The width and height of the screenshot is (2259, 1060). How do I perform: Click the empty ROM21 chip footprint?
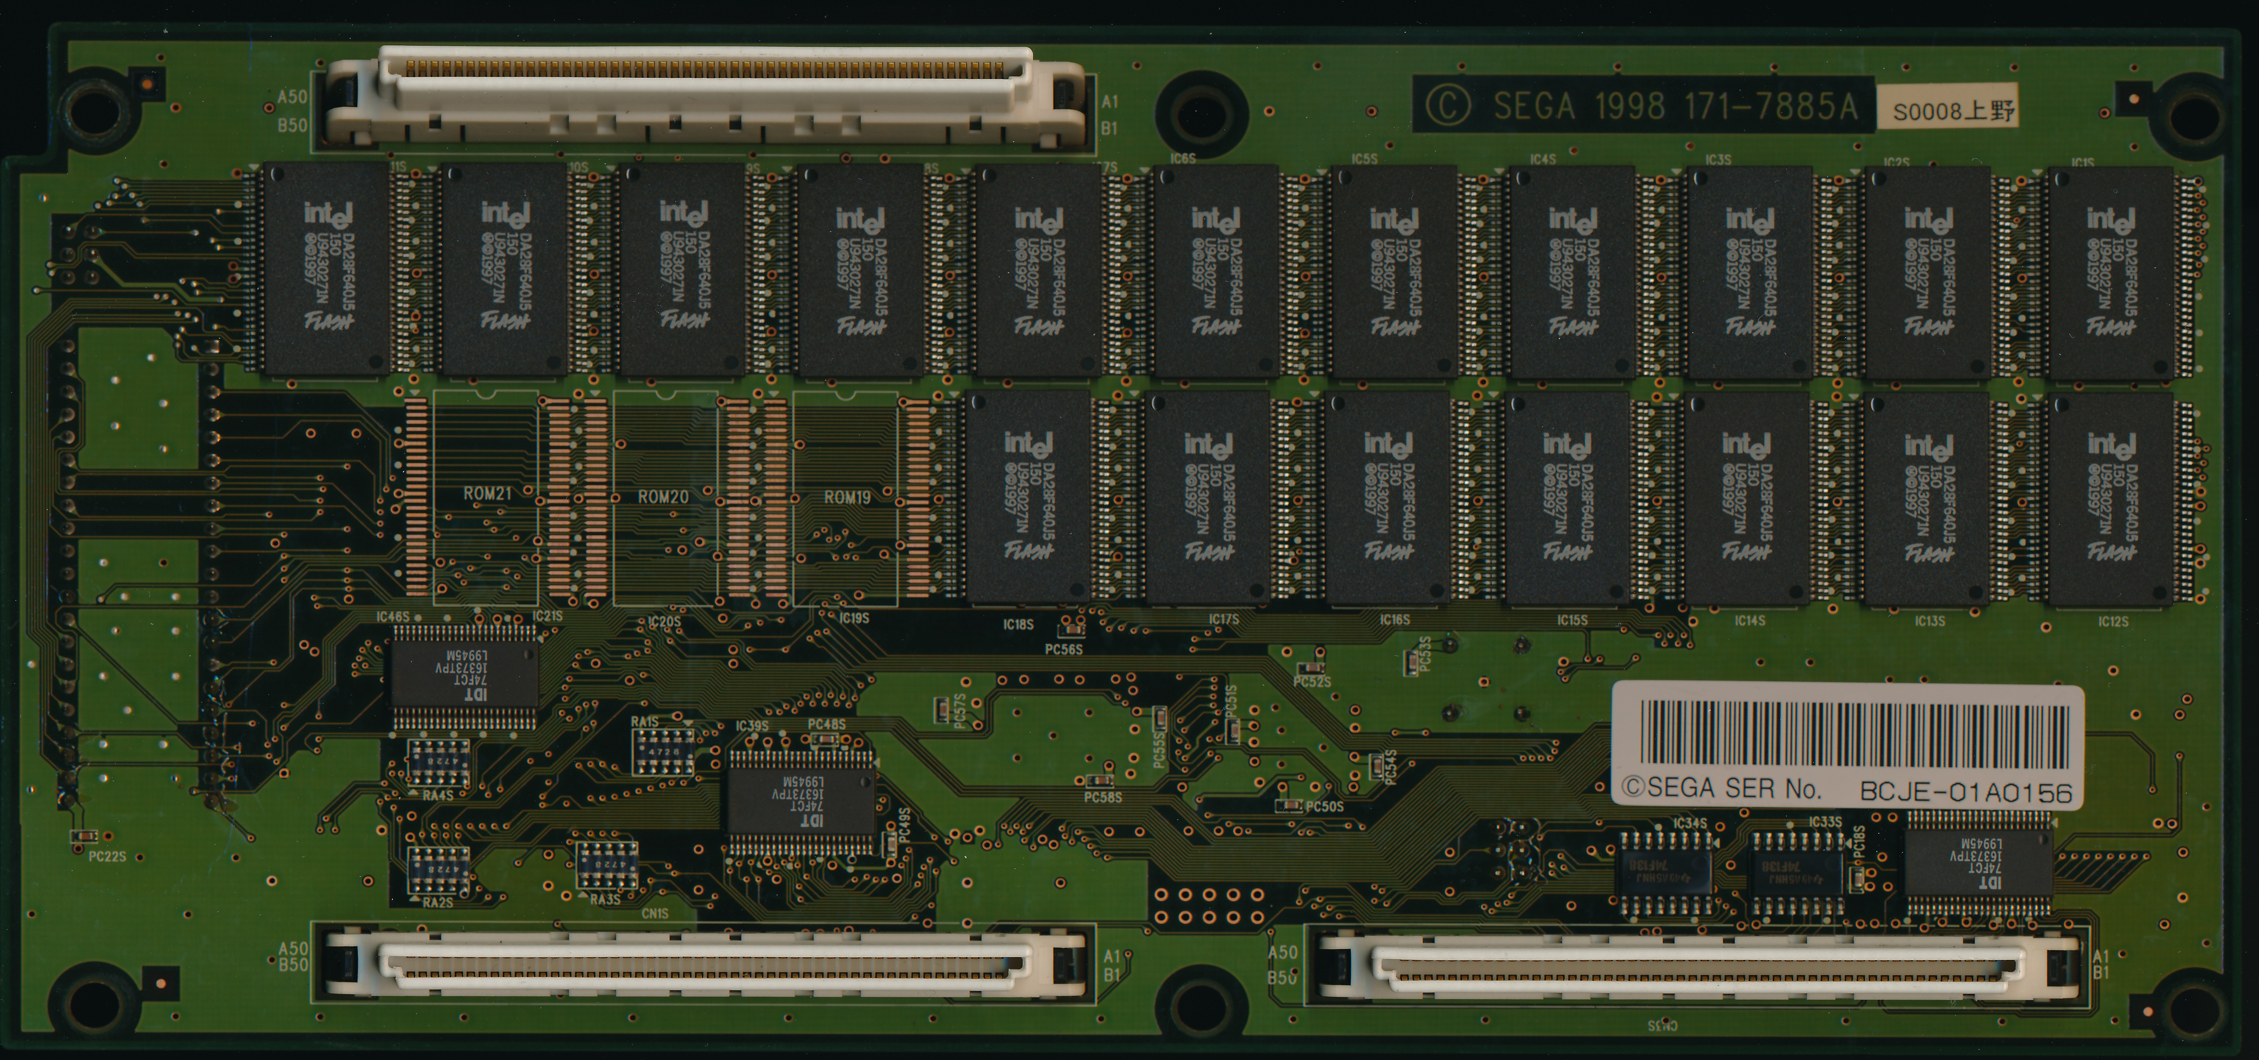(x=486, y=498)
